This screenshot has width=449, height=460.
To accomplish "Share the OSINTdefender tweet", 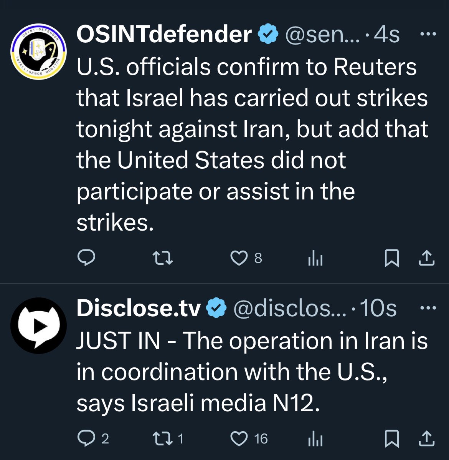I will pyautogui.click(x=427, y=258).
